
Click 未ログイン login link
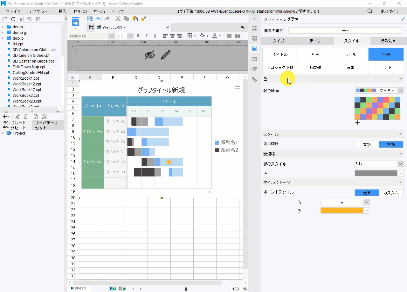(x=390, y=11)
